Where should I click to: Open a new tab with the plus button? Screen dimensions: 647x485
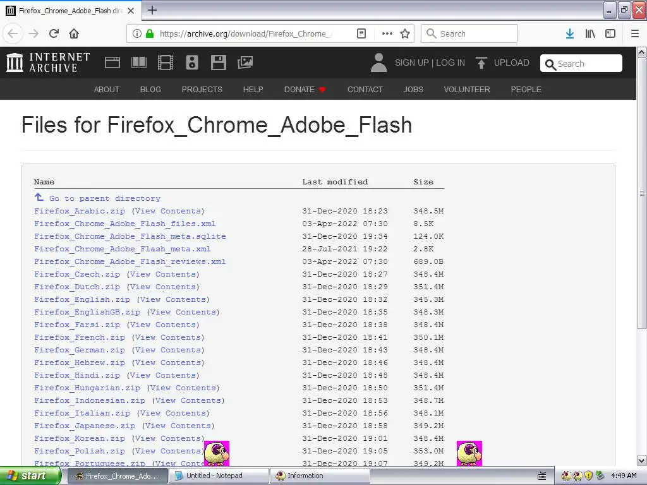[152, 10]
